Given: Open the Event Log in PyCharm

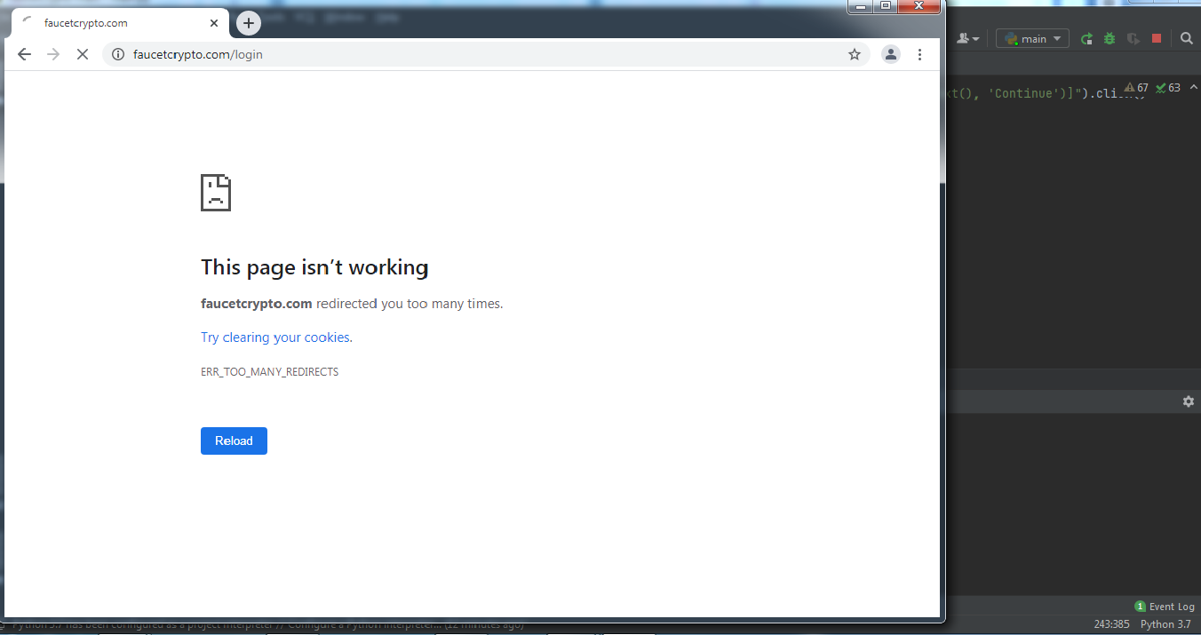Looking at the screenshot, I should click(x=1165, y=607).
